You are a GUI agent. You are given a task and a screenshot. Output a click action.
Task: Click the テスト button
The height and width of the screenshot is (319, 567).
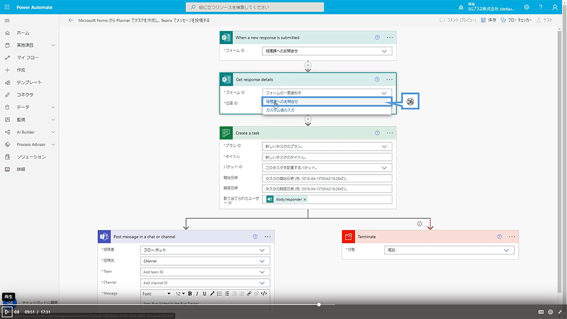[544, 20]
